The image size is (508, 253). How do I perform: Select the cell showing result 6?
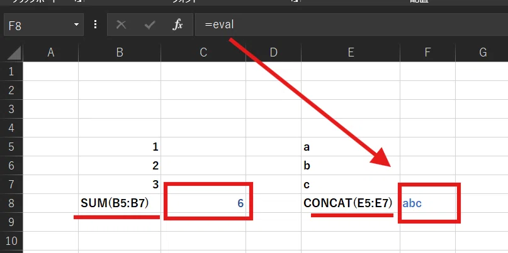click(203, 203)
